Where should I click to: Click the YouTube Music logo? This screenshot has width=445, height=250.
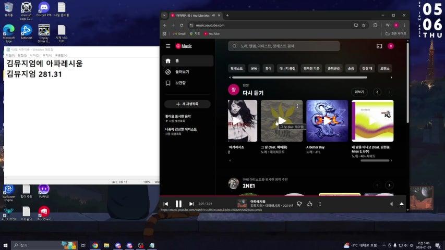(x=184, y=46)
